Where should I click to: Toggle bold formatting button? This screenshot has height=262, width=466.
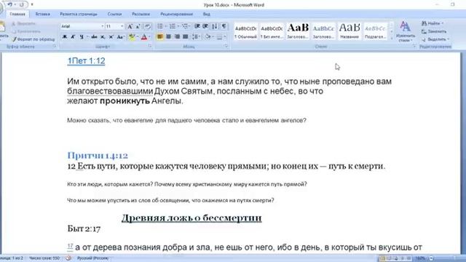pyautogui.click(x=65, y=37)
